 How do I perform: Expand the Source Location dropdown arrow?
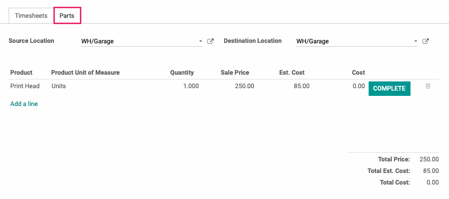(201, 41)
